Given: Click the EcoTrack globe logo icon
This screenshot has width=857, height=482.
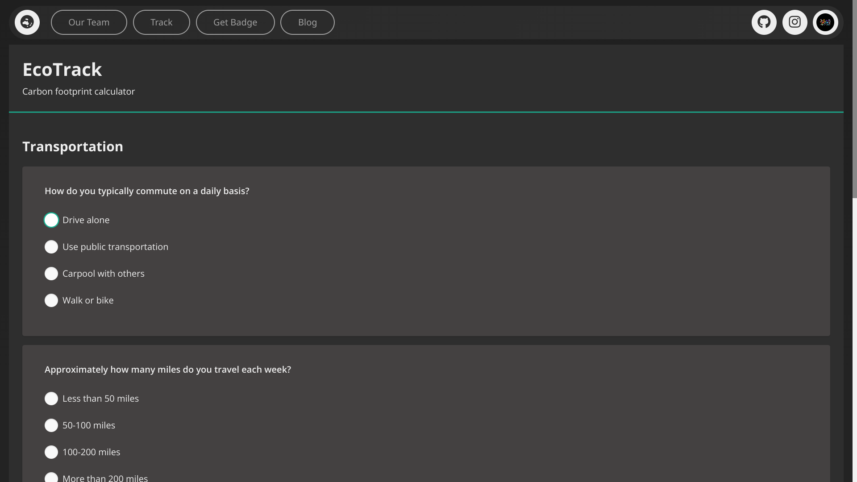Looking at the screenshot, I should pyautogui.click(x=27, y=22).
